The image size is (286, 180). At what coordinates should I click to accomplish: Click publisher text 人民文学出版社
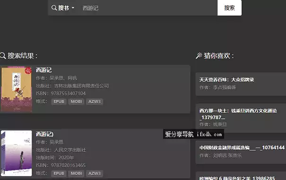pyautogui.click(x=70, y=150)
